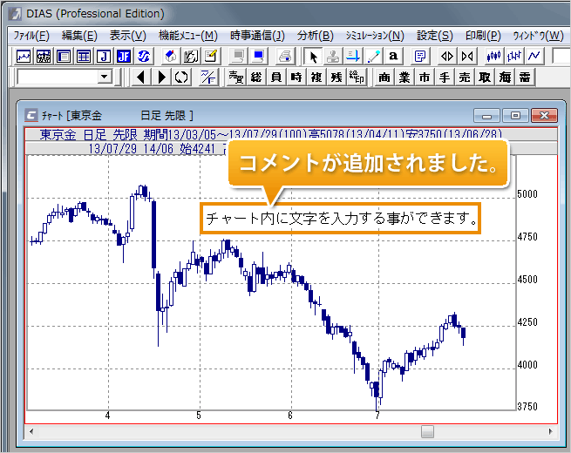Select the arrow pointer tool
The height and width of the screenshot is (453, 571).
click(x=314, y=56)
